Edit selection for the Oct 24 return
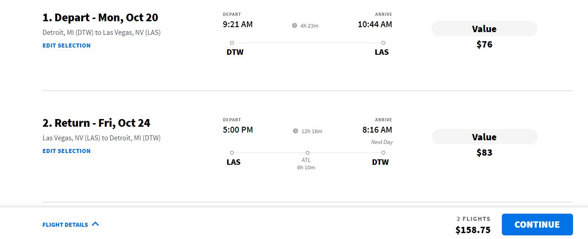 (67, 151)
